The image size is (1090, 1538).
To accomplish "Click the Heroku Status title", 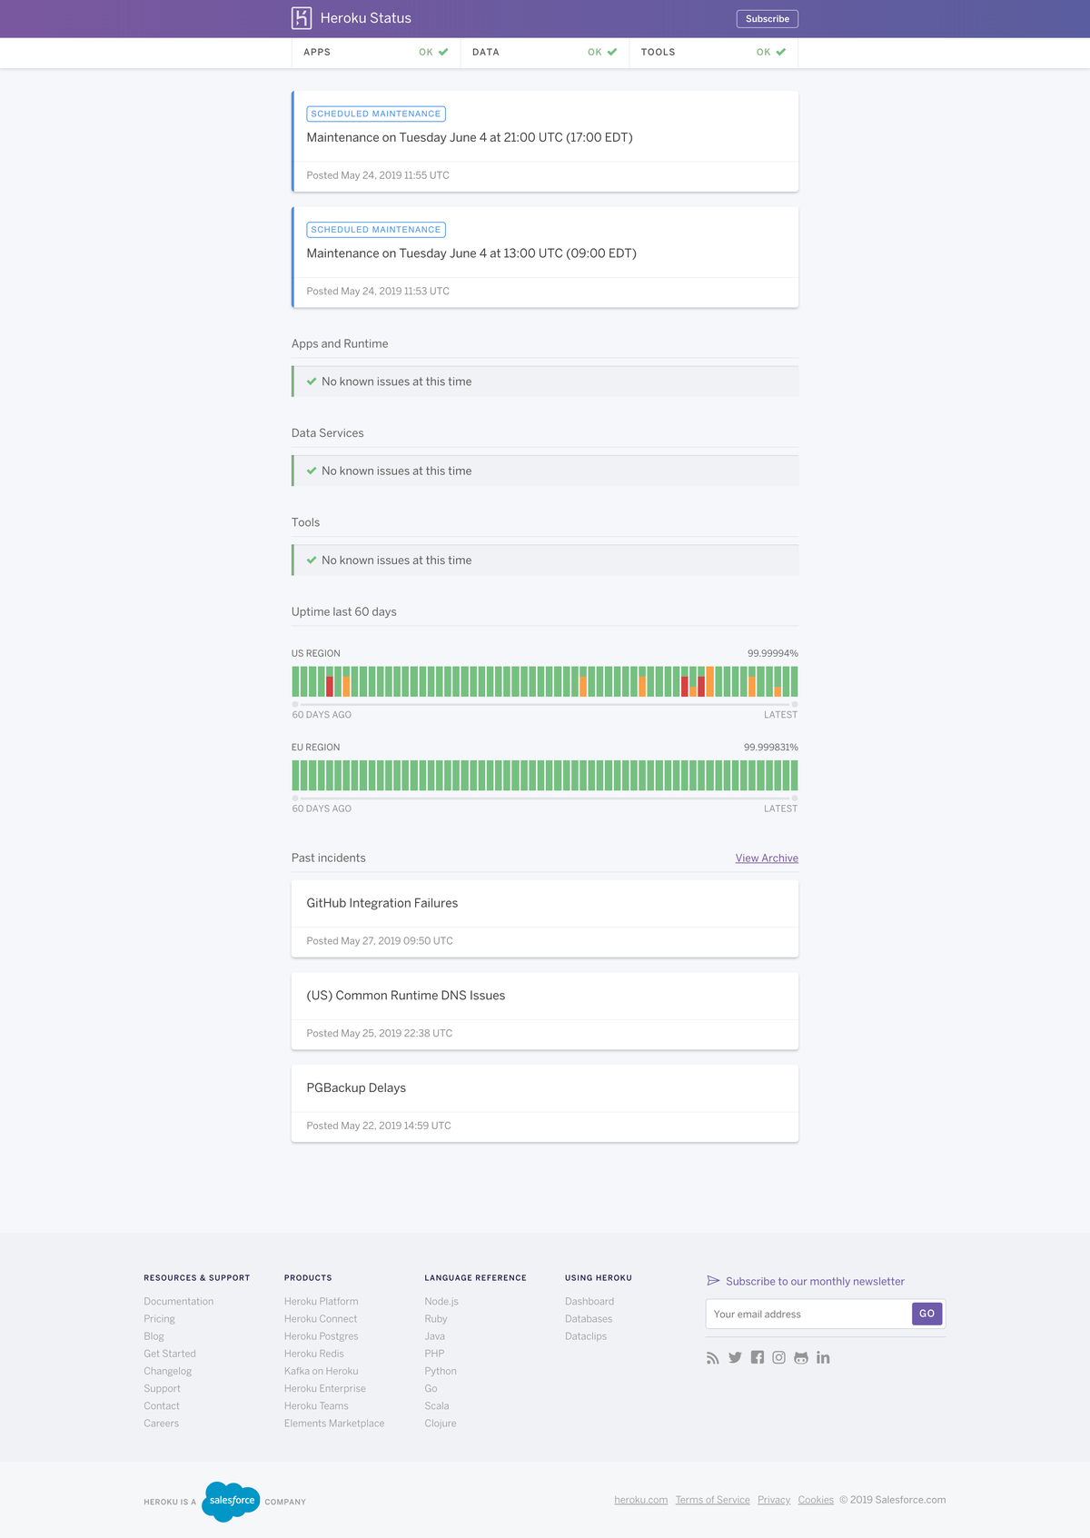I will click(x=366, y=18).
